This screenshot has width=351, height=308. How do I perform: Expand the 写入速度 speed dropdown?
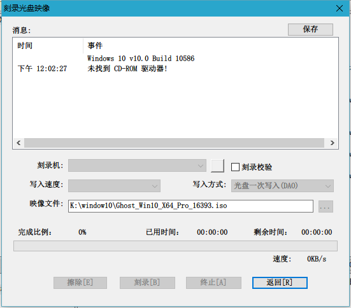[x=114, y=186]
